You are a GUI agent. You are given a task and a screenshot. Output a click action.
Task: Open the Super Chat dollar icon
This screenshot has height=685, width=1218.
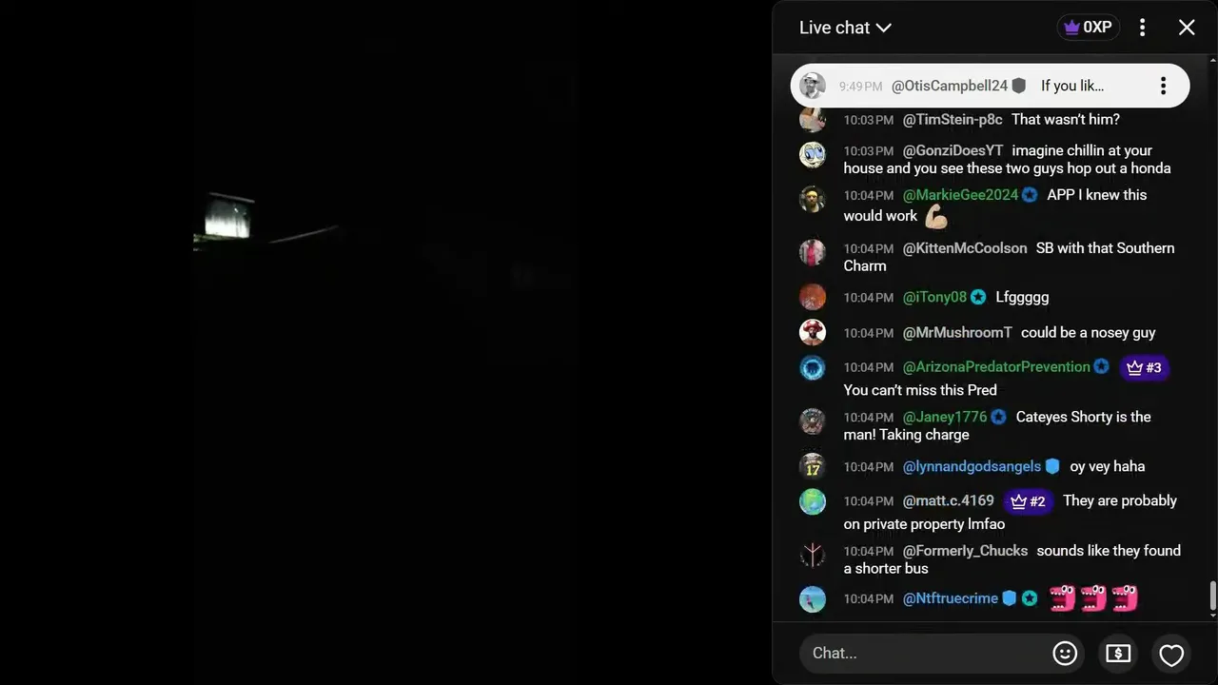click(1118, 654)
